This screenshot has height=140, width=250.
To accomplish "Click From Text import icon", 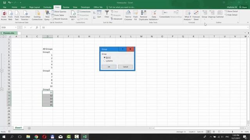I will (x=17, y=16).
